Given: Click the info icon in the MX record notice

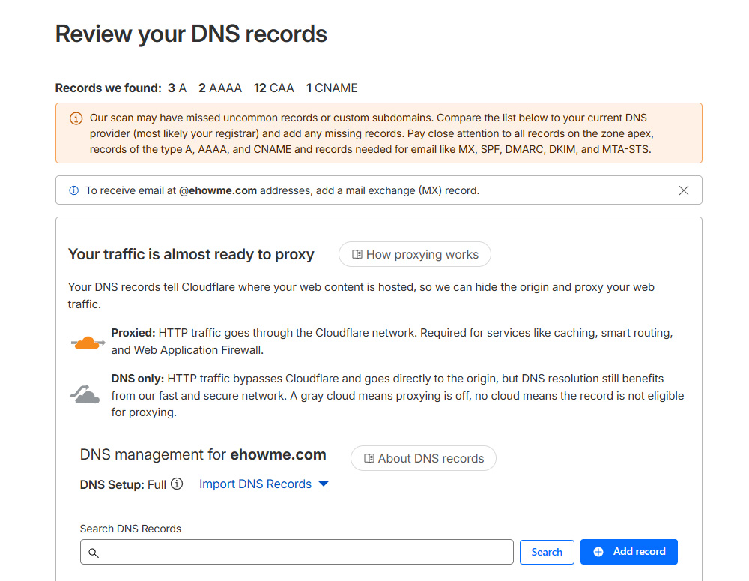Looking at the screenshot, I should [x=73, y=190].
